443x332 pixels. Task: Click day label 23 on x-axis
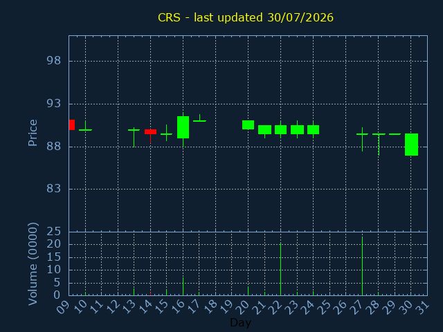tap(291, 306)
